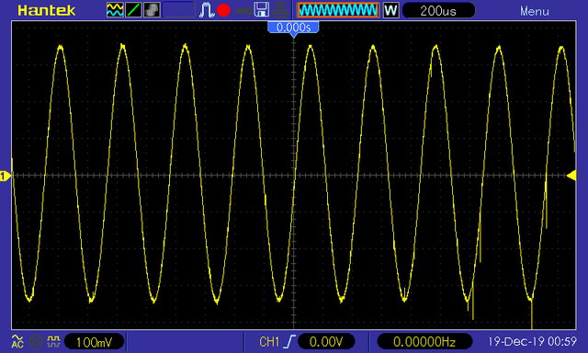Click the W window mode icon
The height and width of the screenshot is (353, 588).
390,10
